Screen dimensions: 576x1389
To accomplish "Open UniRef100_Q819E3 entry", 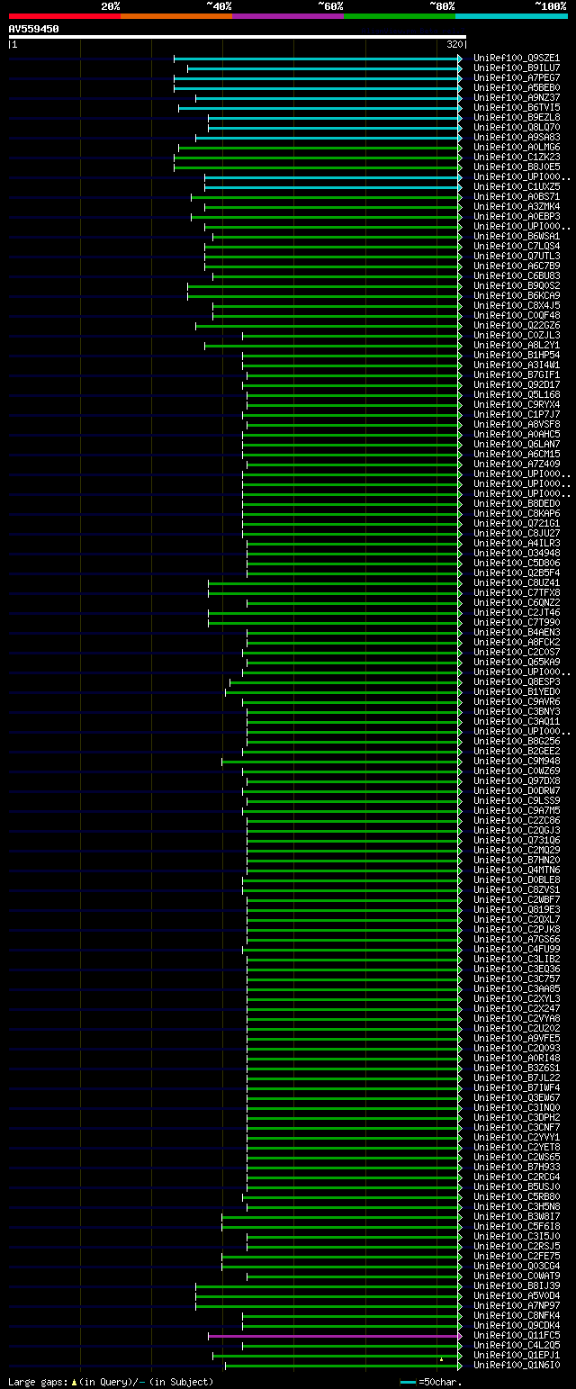I will point(517,910).
